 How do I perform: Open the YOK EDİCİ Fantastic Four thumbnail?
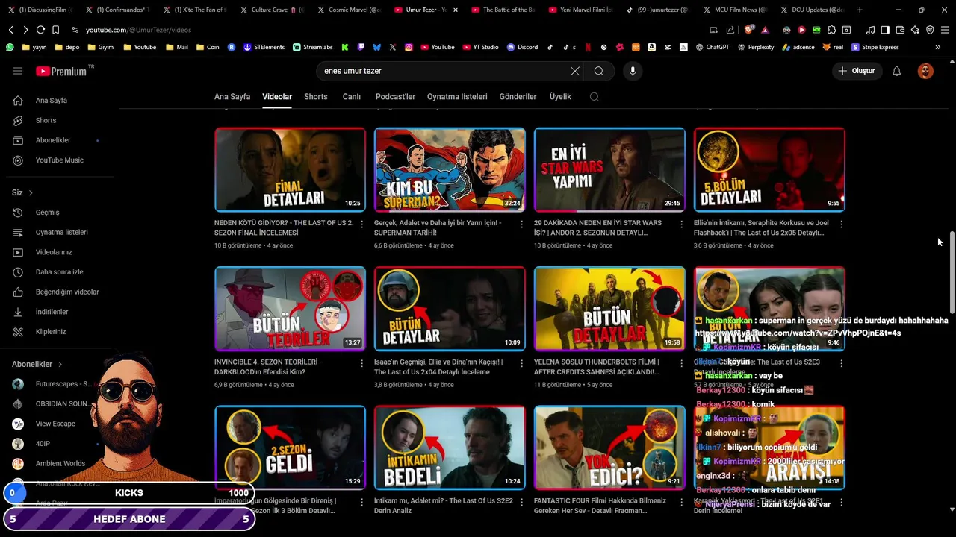tap(609, 447)
